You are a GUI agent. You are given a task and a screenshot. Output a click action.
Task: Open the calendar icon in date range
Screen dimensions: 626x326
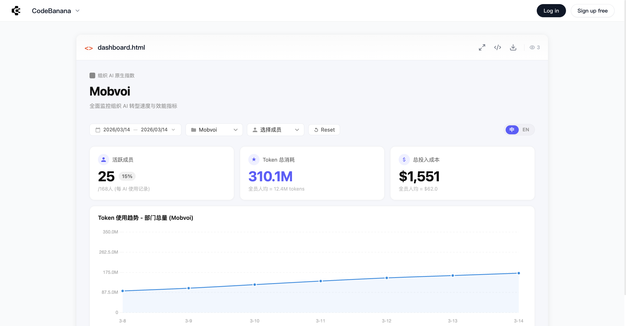[x=98, y=130]
